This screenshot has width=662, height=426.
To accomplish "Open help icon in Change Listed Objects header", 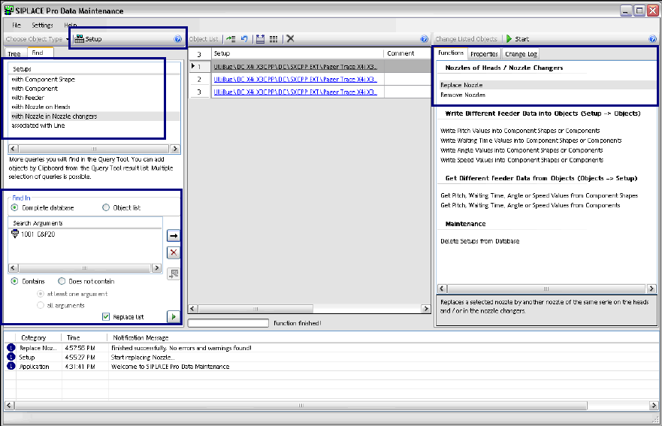I will [x=652, y=39].
